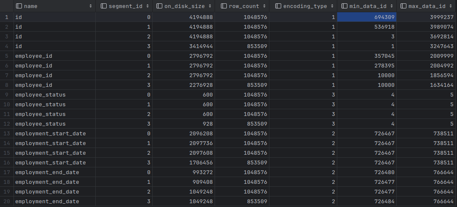Select the min_data_id column header
Image resolution: width=457 pixels, height=207 pixels.
(367, 6)
